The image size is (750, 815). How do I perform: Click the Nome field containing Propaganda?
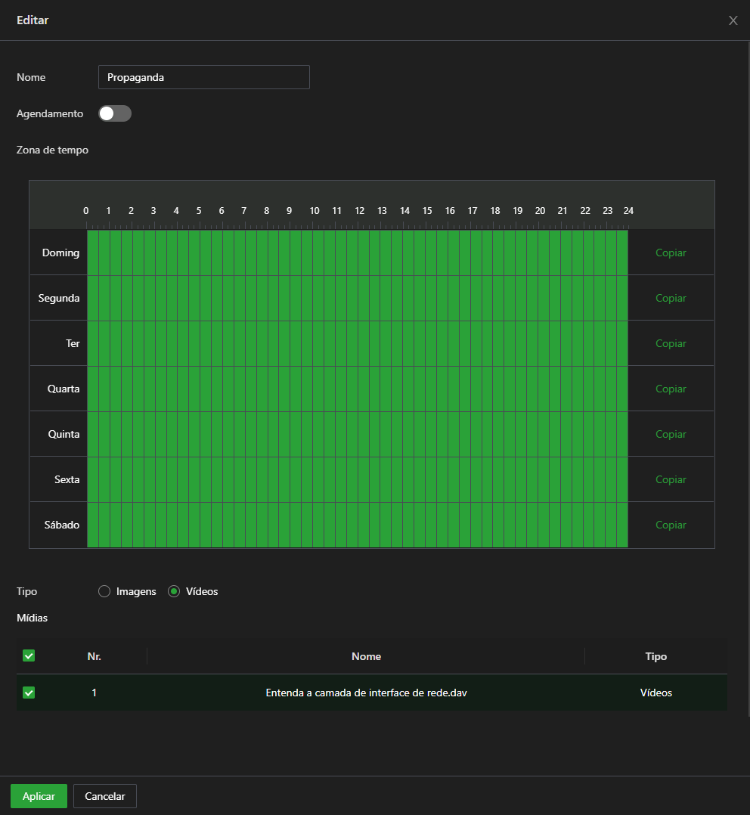point(203,77)
